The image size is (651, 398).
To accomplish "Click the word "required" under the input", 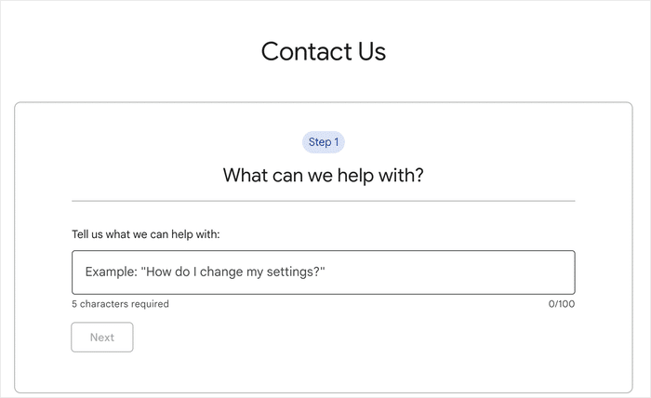I will click(x=149, y=304).
